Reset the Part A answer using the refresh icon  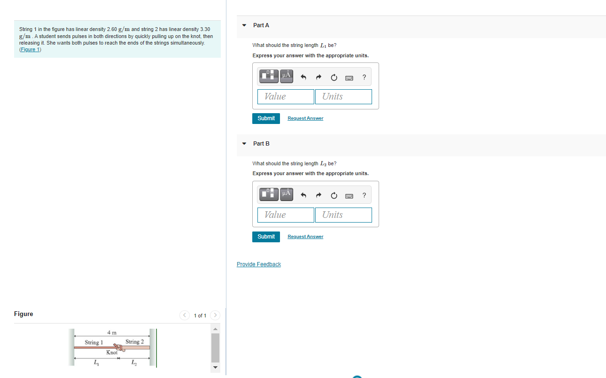coord(334,77)
